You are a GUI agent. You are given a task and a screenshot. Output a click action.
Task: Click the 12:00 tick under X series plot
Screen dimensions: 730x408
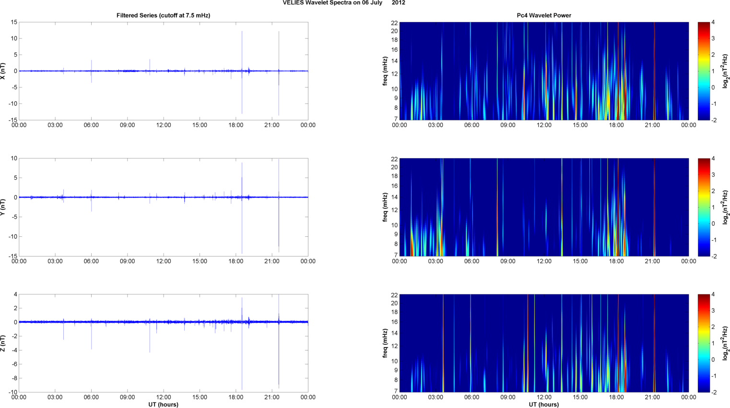164,125
